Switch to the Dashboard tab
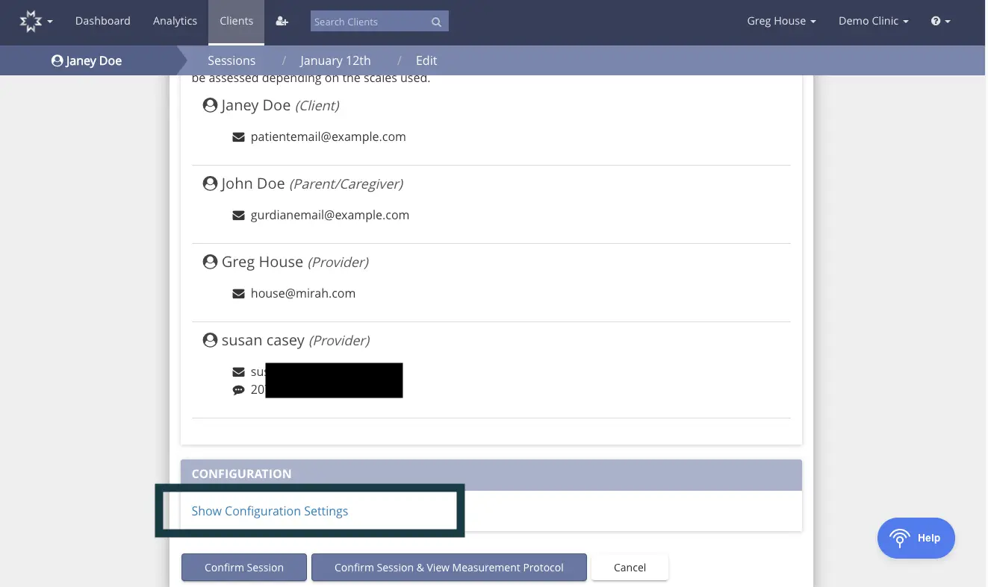 click(102, 21)
